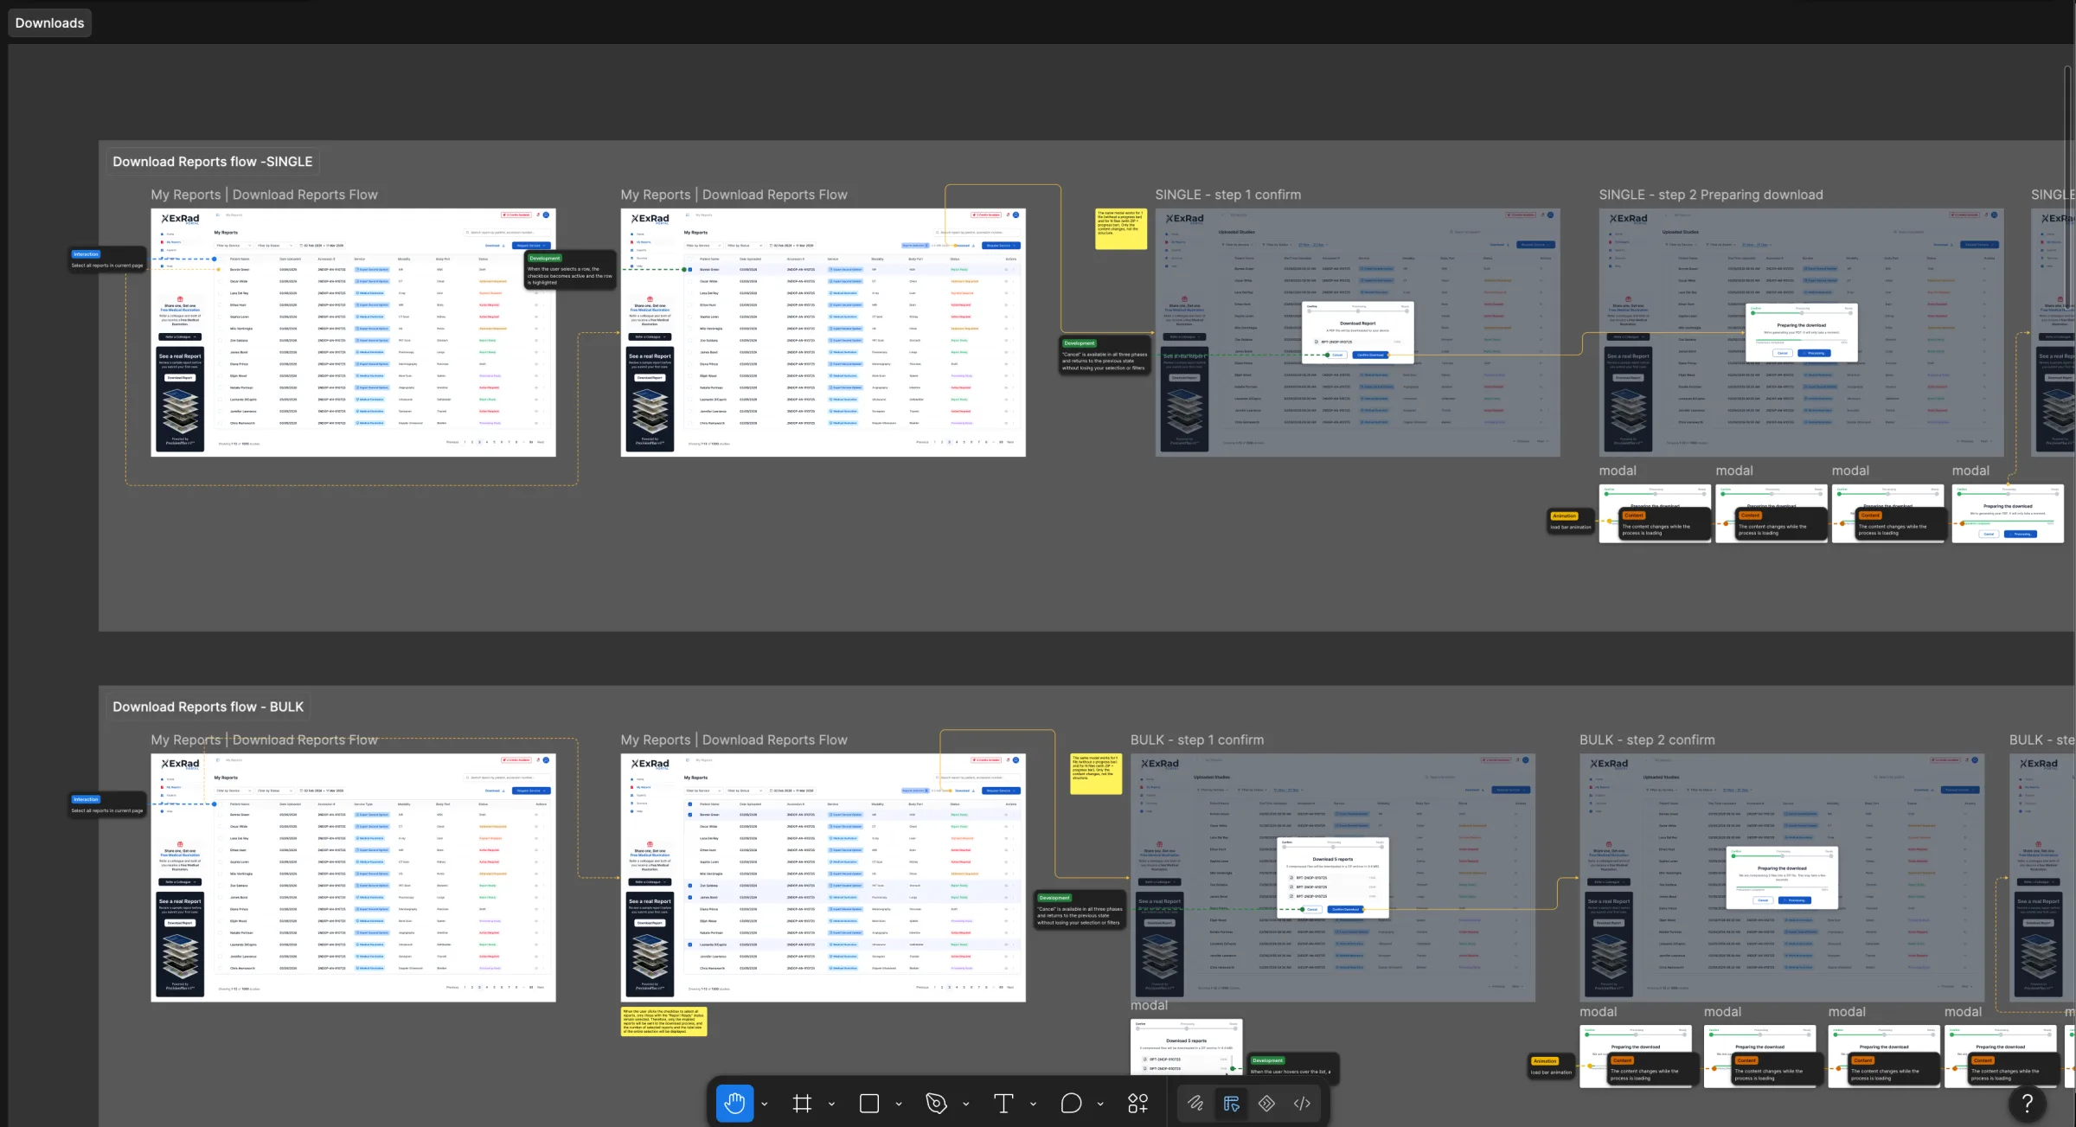The height and width of the screenshot is (1127, 2076).
Task: Expand the Comment tool options chevron
Action: tap(1100, 1104)
